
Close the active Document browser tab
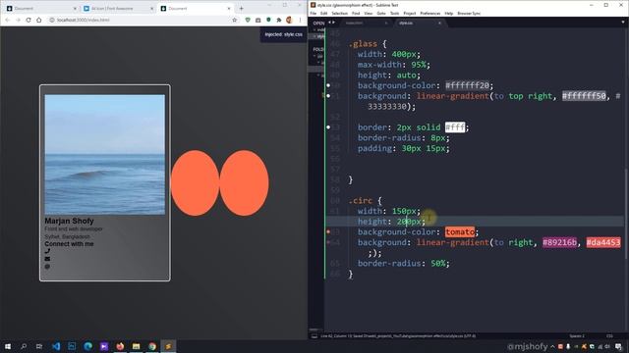pos(229,8)
